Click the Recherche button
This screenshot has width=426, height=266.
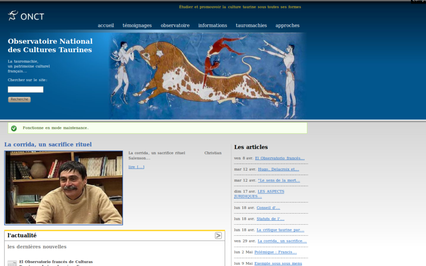click(x=19, y=99)
